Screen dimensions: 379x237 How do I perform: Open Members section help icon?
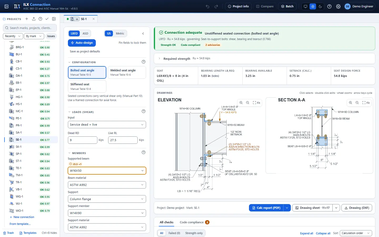coord(143,152)
